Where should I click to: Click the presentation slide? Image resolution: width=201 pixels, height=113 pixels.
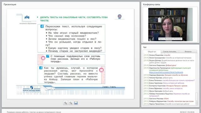70,54
